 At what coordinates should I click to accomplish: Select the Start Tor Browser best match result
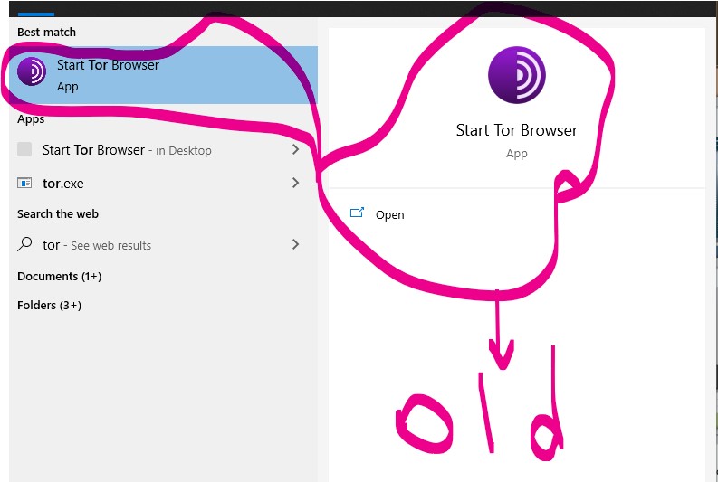163,75
